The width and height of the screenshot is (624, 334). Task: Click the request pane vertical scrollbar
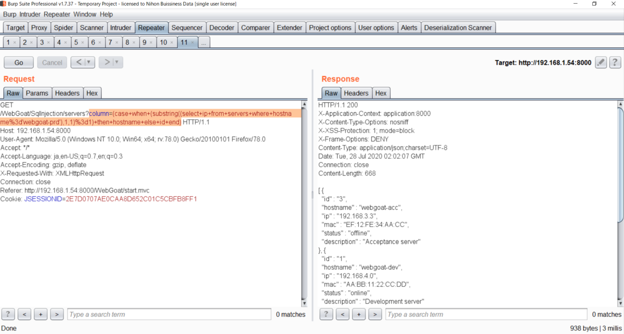point(304,203)
